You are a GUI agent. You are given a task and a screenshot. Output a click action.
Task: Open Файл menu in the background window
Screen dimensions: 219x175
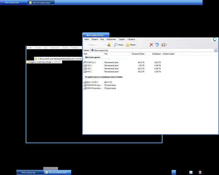(x=30, y=48)
